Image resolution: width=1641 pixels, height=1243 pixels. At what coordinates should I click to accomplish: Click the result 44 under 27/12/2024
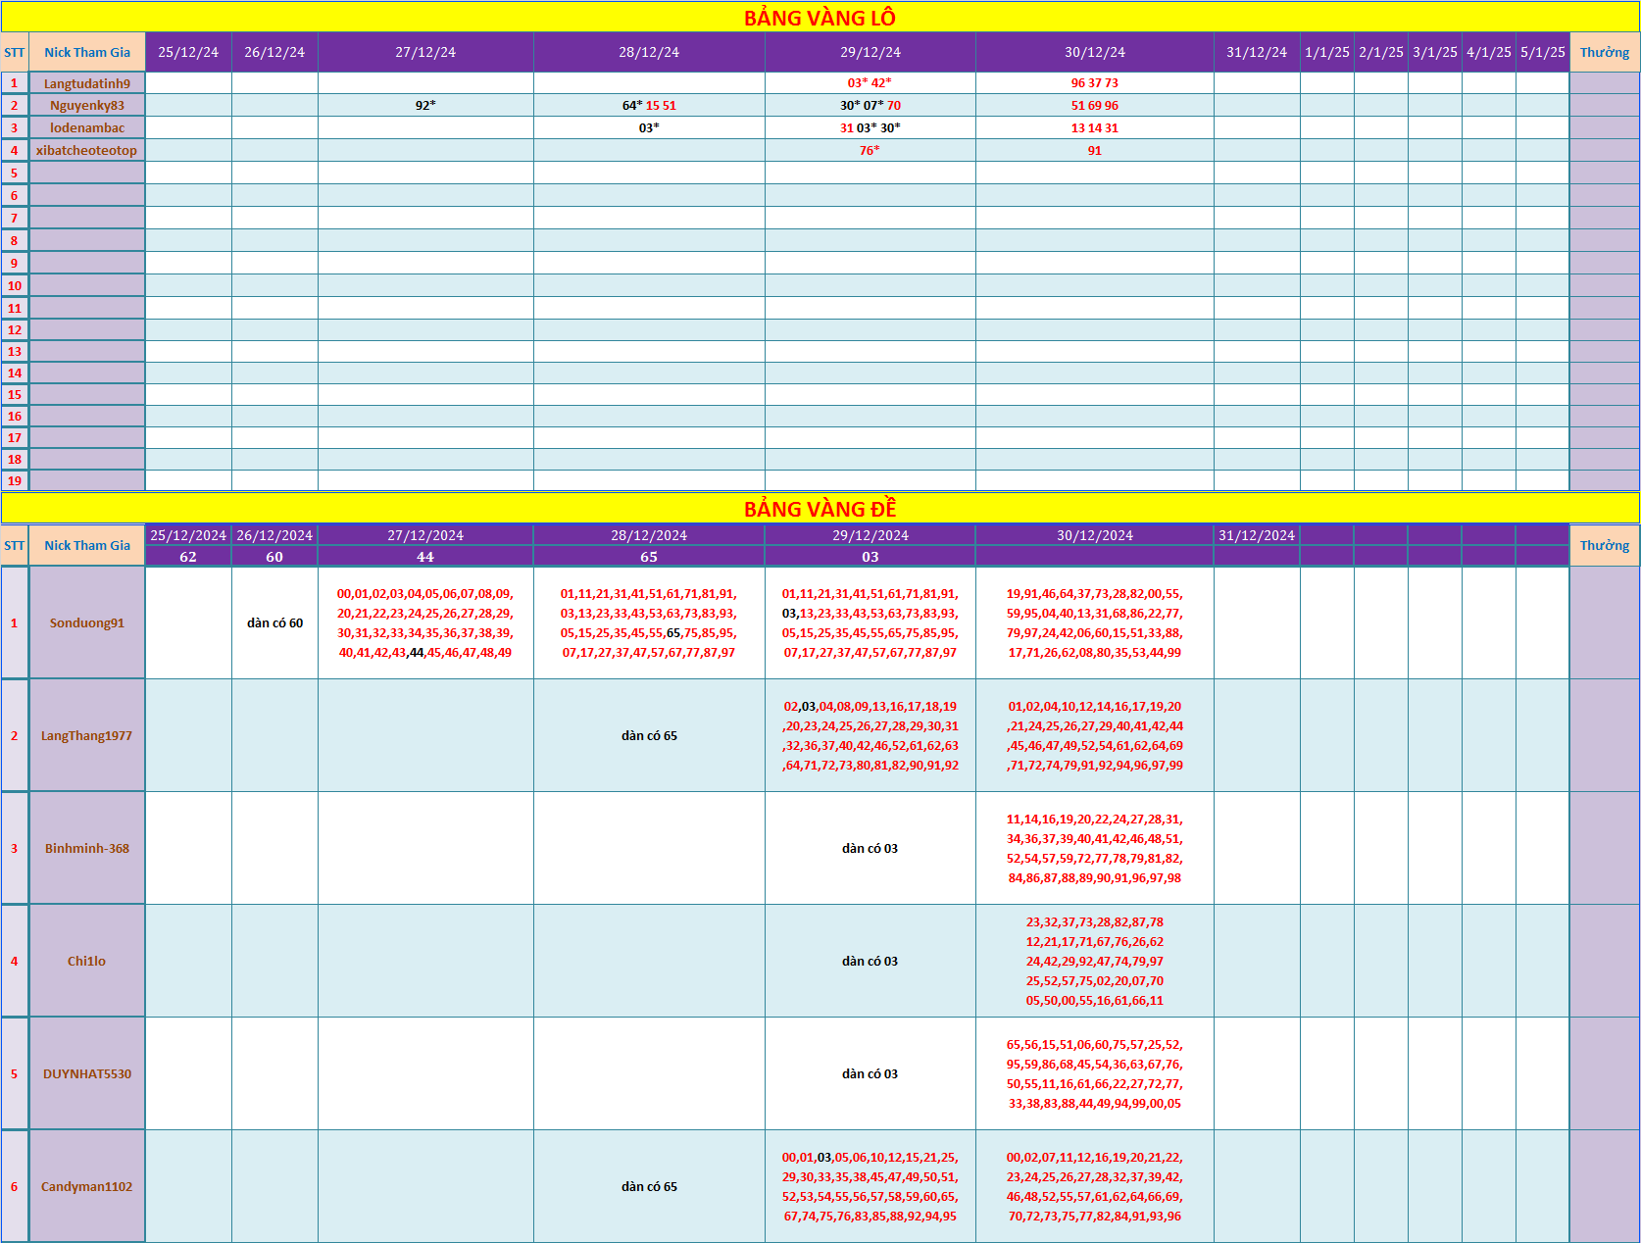(425, 556)
